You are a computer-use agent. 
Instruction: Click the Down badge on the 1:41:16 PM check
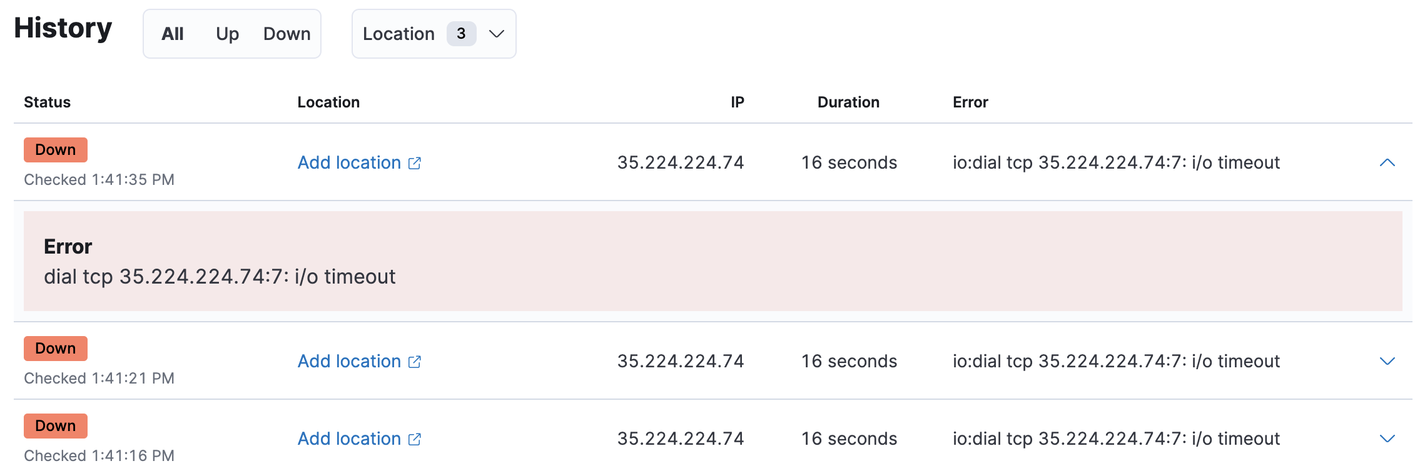coord(54,425)
